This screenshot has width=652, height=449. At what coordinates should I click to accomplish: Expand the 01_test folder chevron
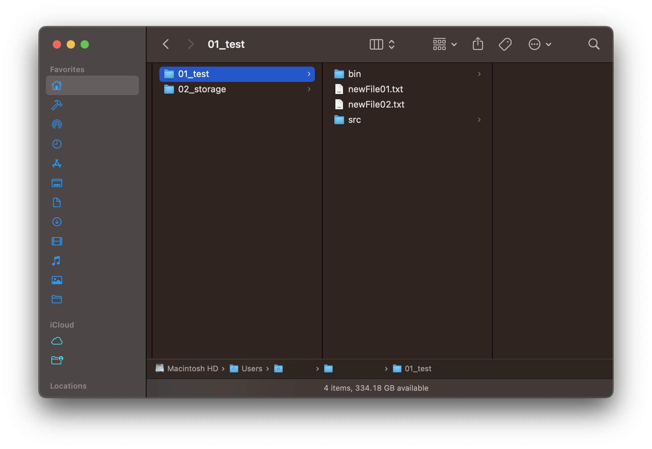pyautogui.click(x=309, y=74)
